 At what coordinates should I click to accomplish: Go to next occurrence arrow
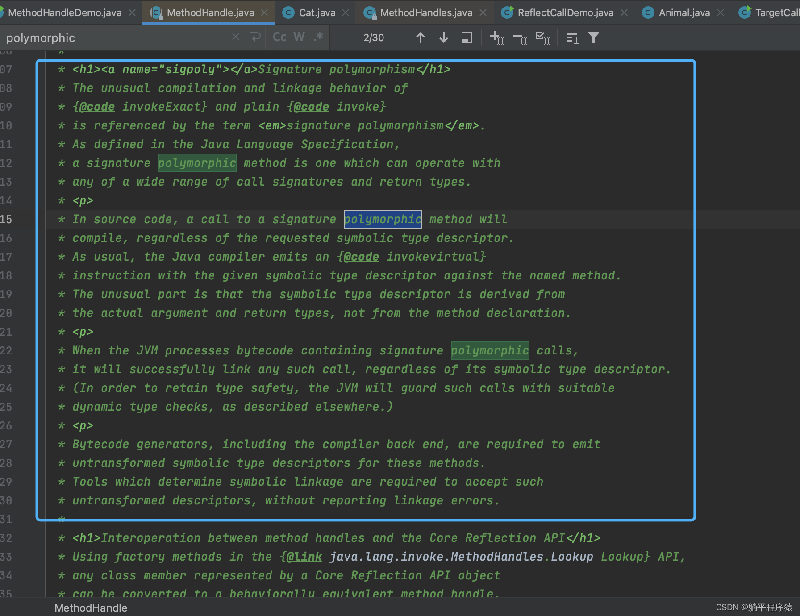444,37
